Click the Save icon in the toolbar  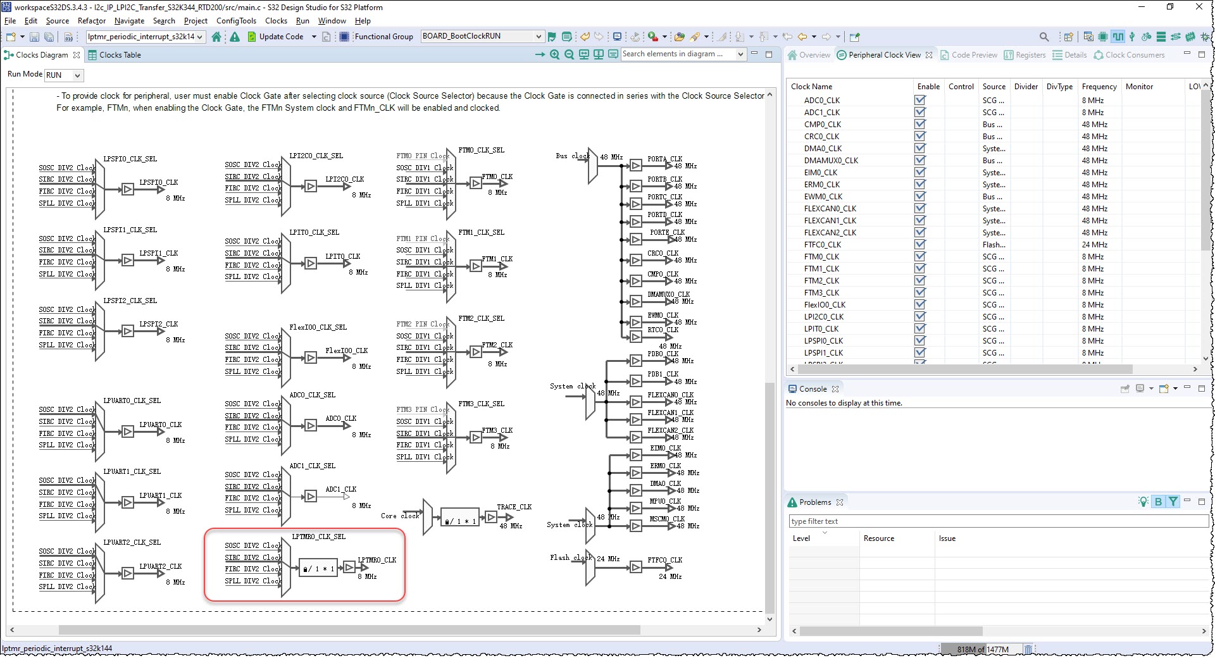tap(34, 37)
